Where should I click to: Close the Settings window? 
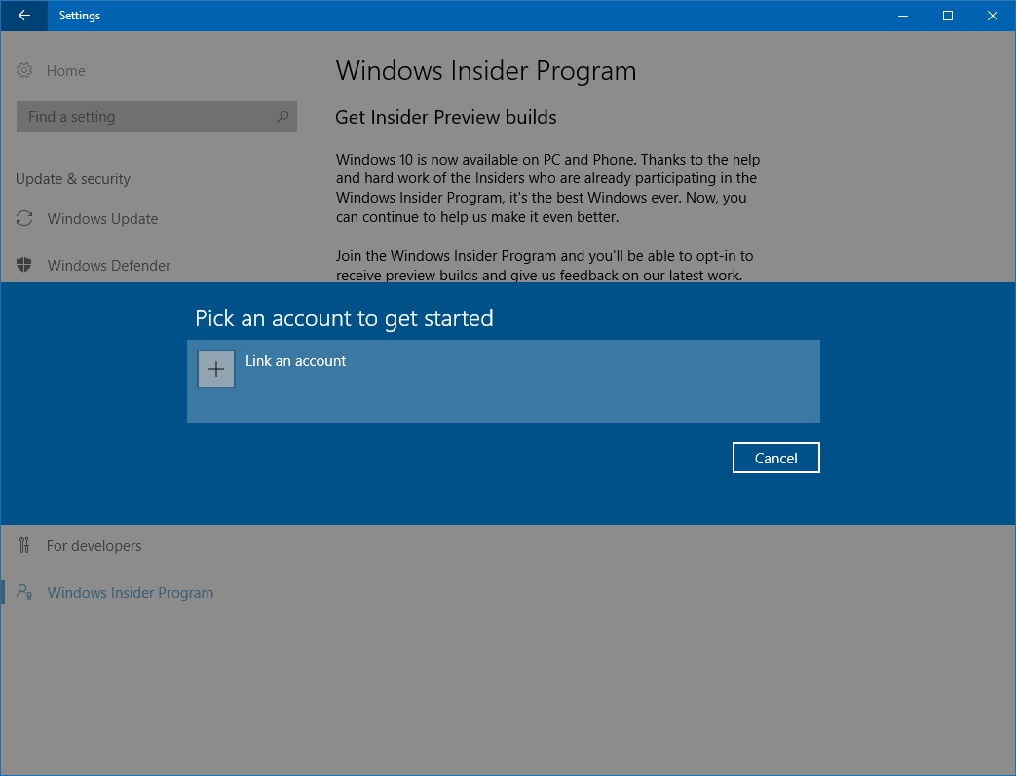point(993,16)
